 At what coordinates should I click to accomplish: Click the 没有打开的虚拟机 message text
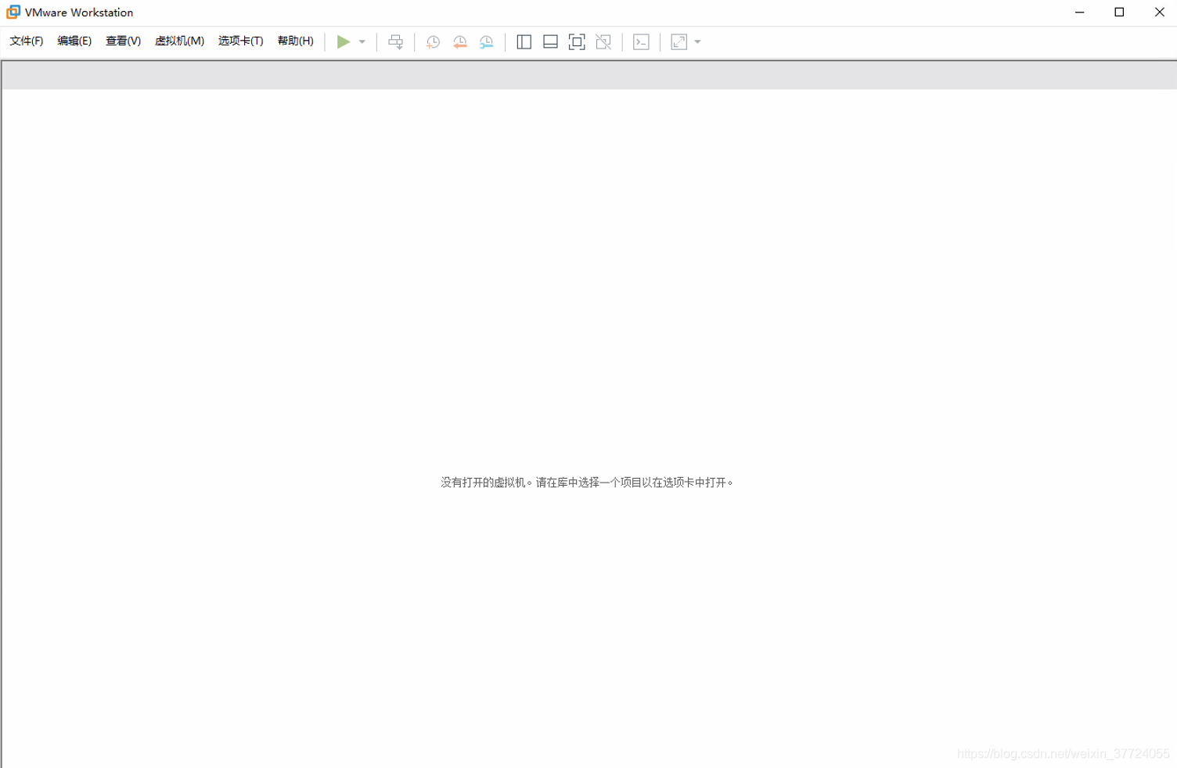point(588,483)
